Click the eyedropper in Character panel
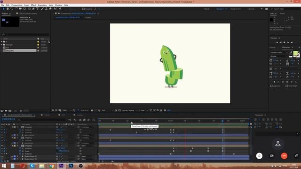This screenshot has height=169, width=301. tap(291, 52)
